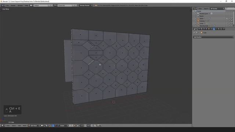Toggle selectability of Camera in Outliner
Viewport: 235px width, 132px height.
click(229, 21)
